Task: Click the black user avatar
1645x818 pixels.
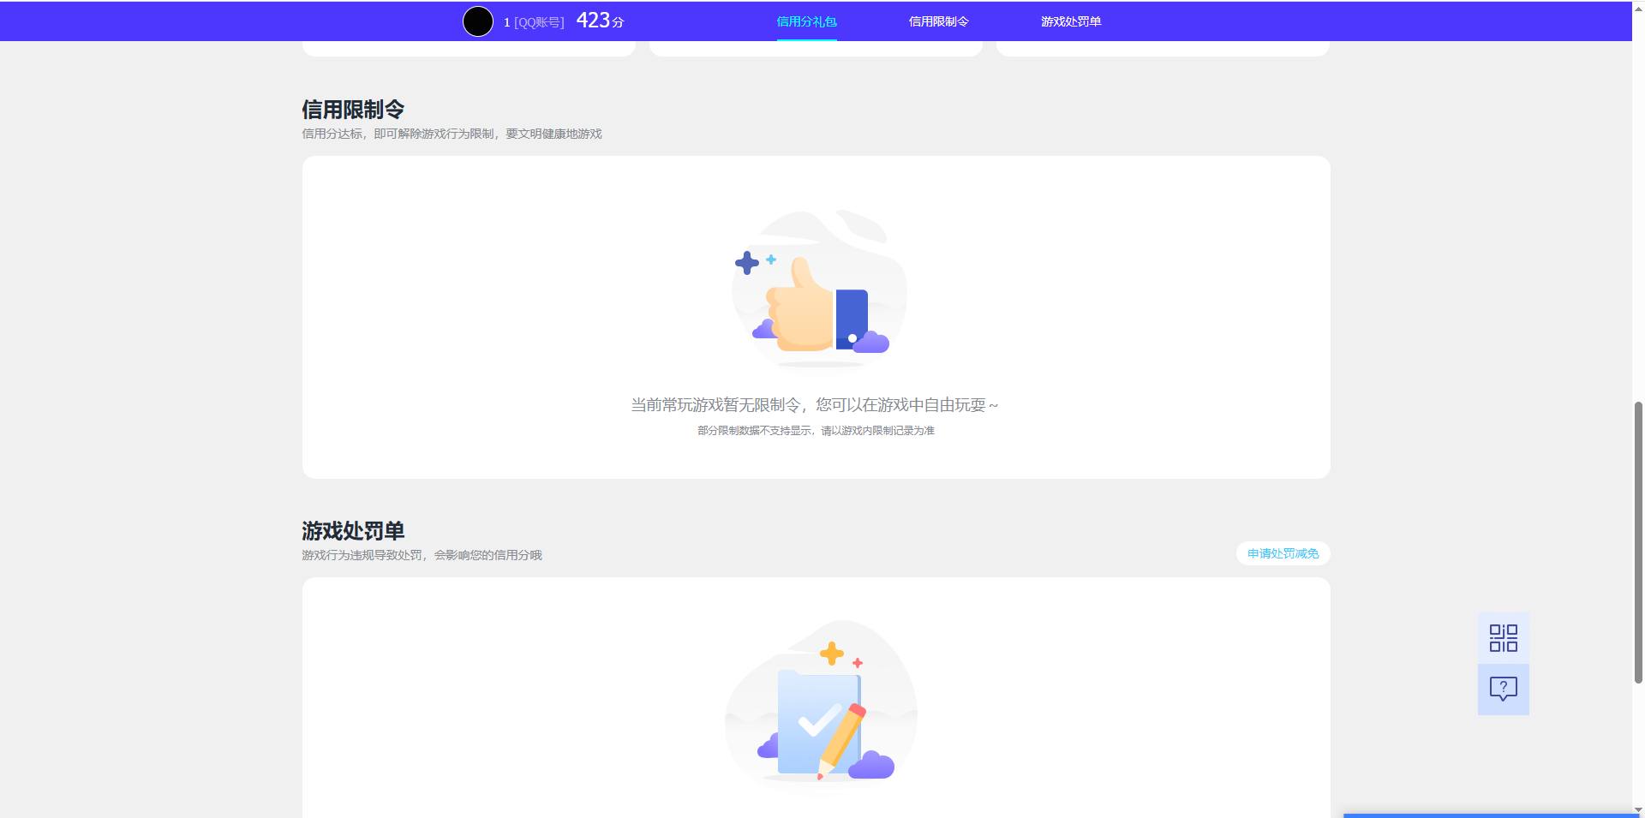Action: 478,21
